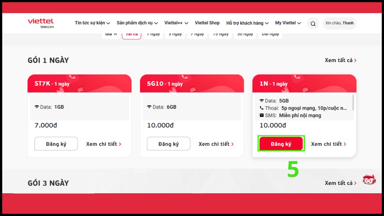
Task: Expand the Hỗ trợ khách hàng menu
Action: click(x=248, y=23)
